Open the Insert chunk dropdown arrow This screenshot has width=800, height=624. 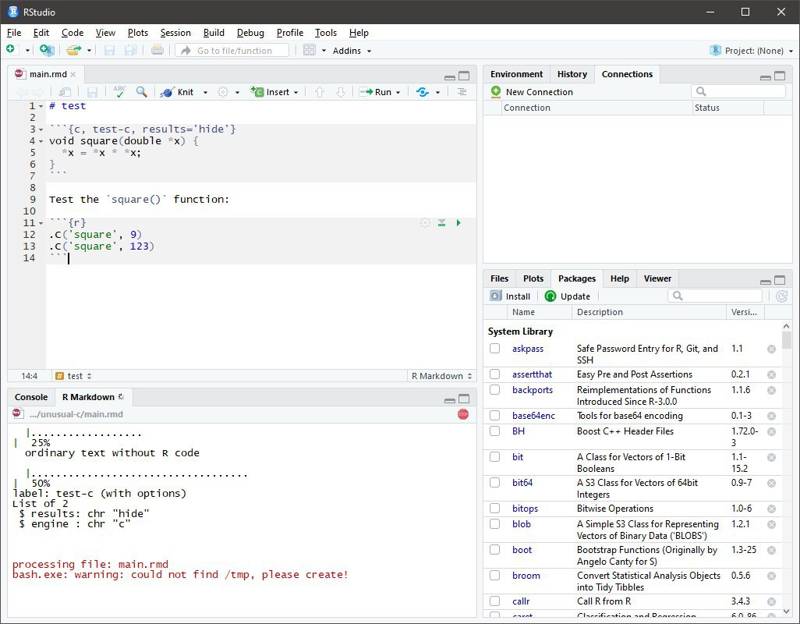[296, 92]
